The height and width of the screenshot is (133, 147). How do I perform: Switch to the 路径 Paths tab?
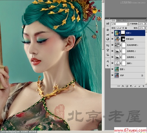pyautogui.click(x=124, y=20)
